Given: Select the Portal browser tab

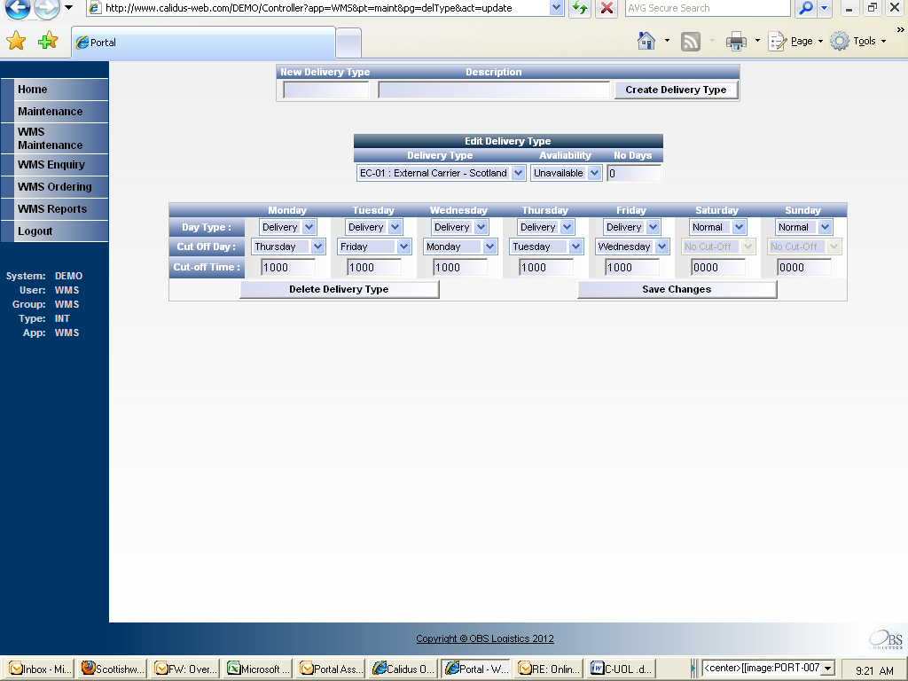Looking at the screenshot, I should 203,43.
